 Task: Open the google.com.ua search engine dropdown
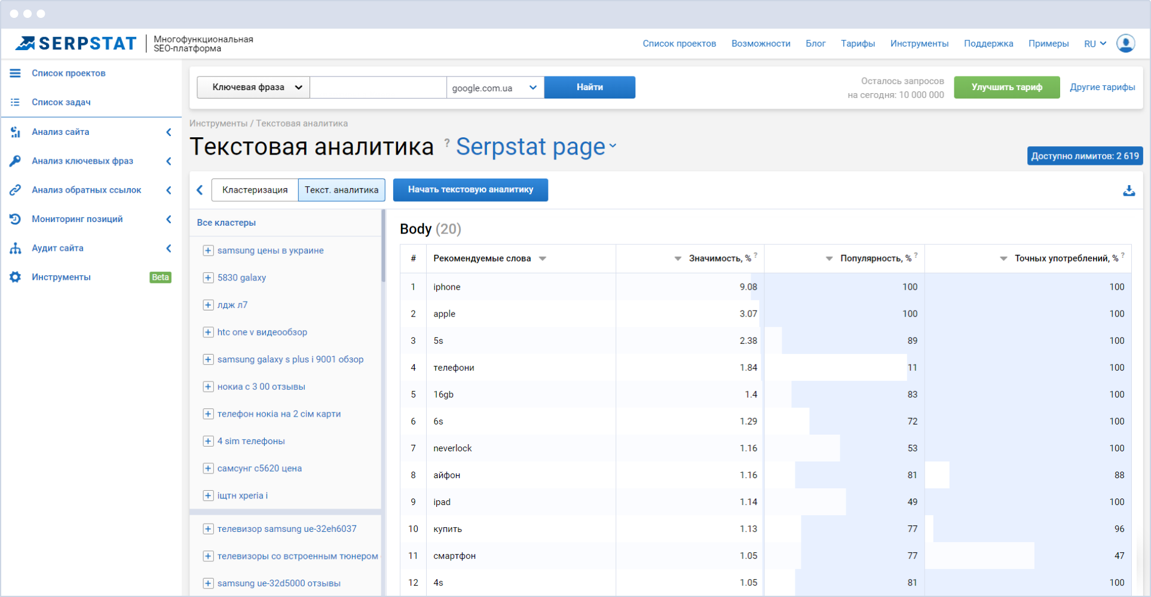495,88
